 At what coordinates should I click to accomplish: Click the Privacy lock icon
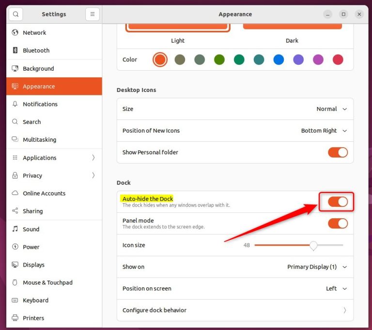tap(15, 176)
